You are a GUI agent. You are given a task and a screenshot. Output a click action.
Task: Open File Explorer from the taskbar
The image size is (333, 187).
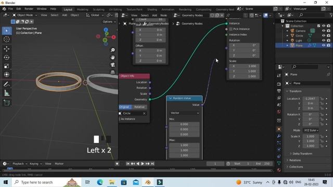[112, 182]
